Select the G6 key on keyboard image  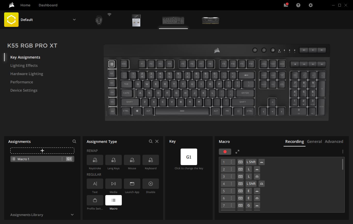(112, 111)
